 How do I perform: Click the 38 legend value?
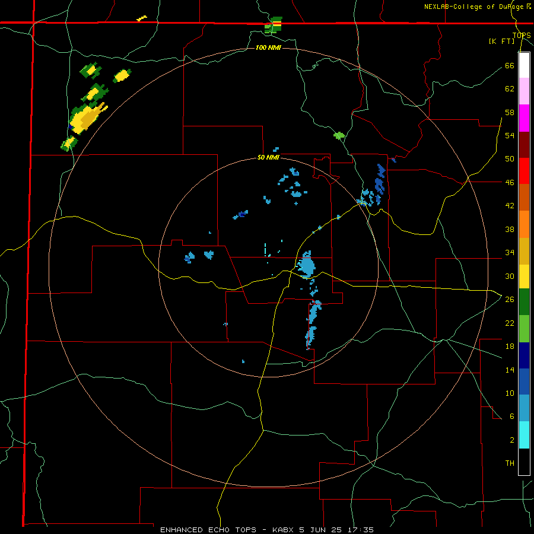510,229
